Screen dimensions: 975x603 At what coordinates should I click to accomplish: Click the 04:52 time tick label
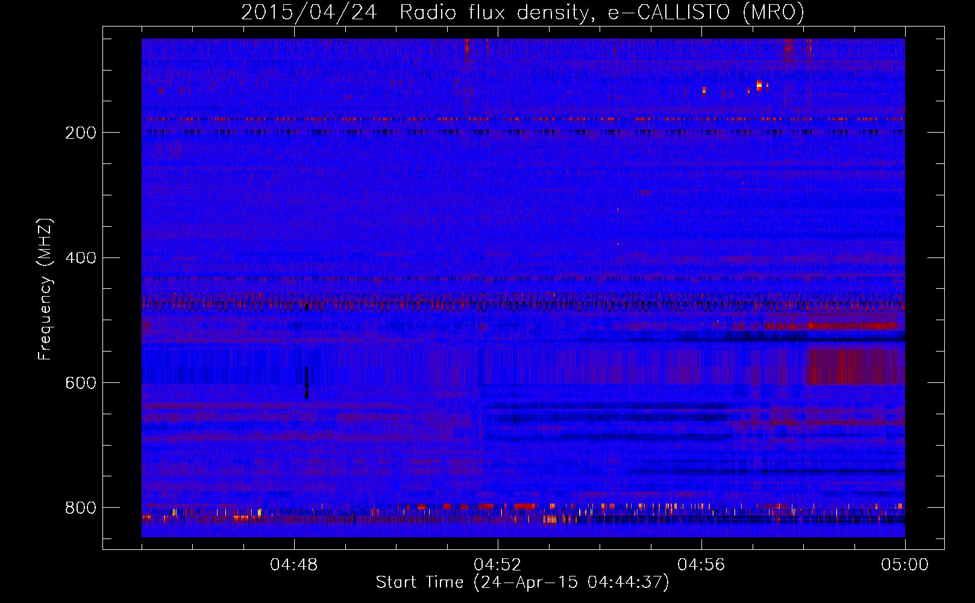point(498,565)
